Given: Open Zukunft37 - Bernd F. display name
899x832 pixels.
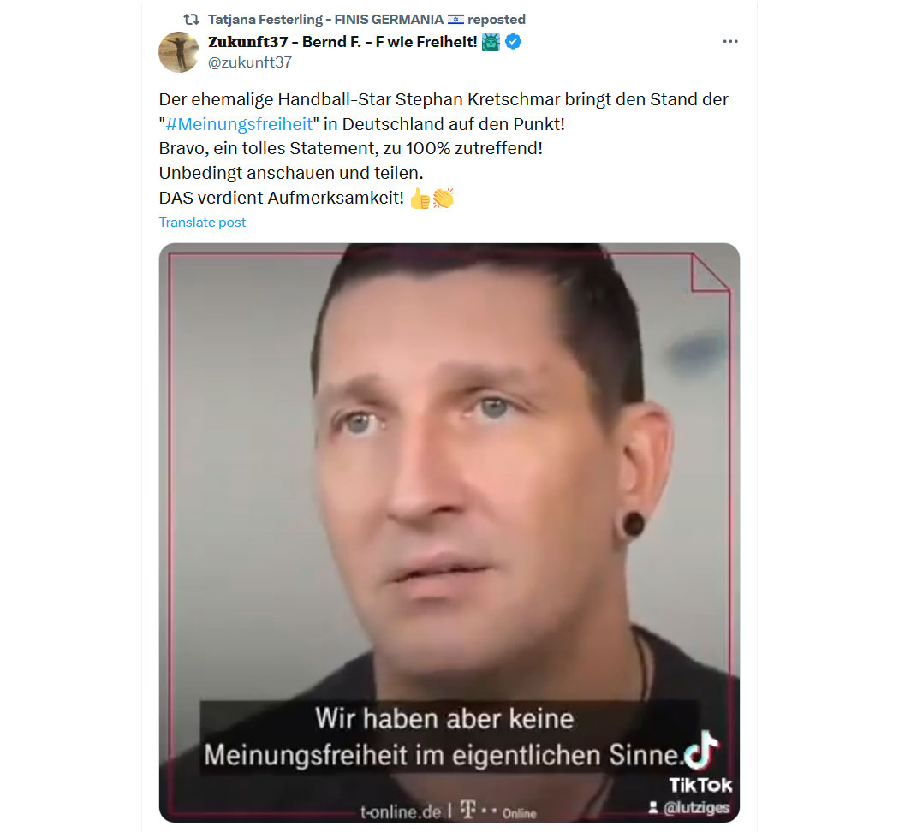Looking at the screenshot, I should point(342,42).
